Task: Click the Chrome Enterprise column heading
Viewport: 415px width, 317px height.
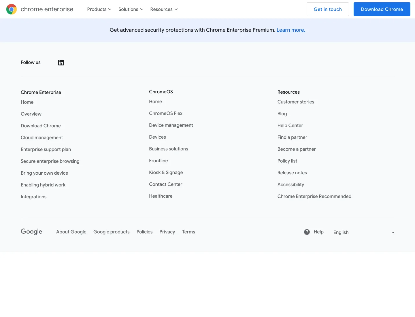Action: pyautogui.click(x=41, y=92)
